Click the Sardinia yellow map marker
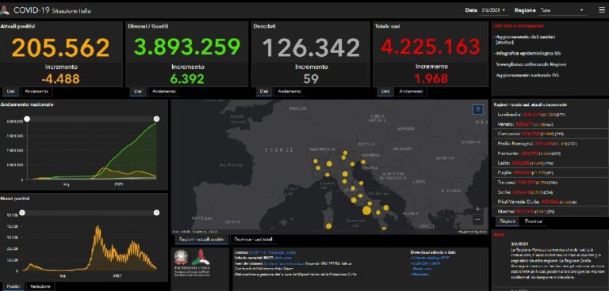The height and width of the screenshot is (291, 609). pyautogui.click(x=329, y=226)
